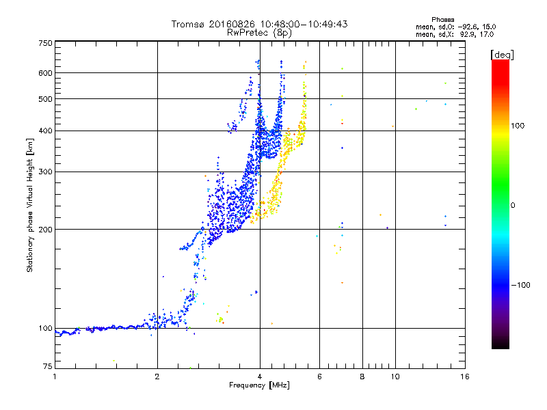The image size is (547, 410).
Task: Click the y-axis label '200'
Action: click(x=45, y=230)
